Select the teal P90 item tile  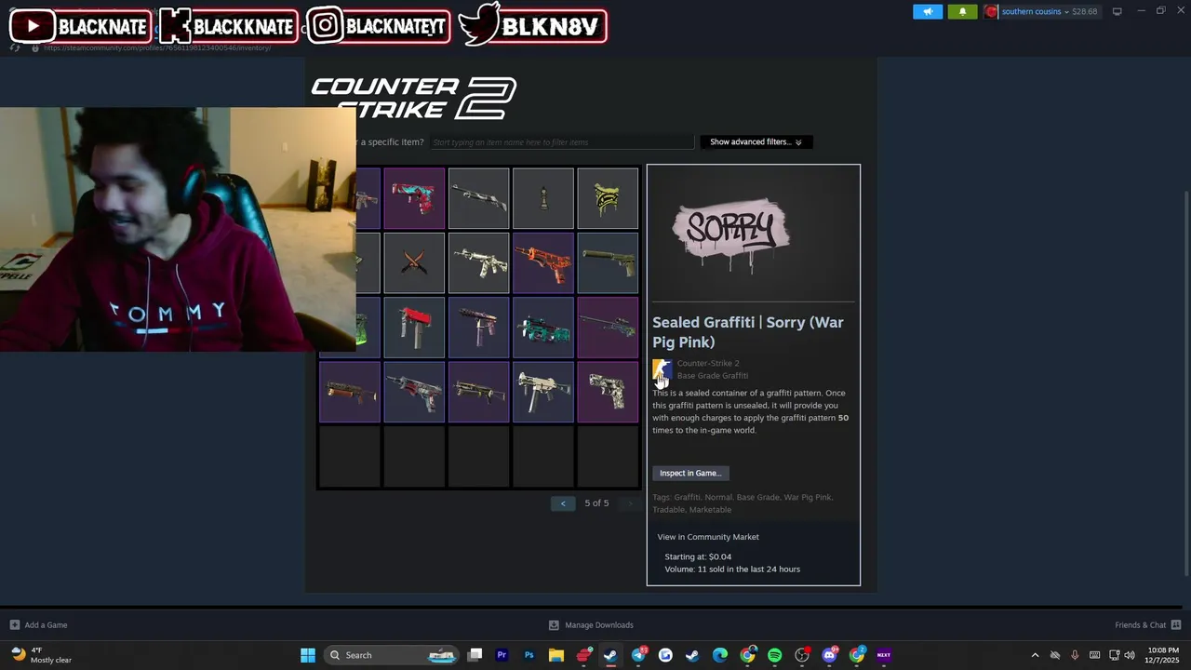(x=543, y=328)
